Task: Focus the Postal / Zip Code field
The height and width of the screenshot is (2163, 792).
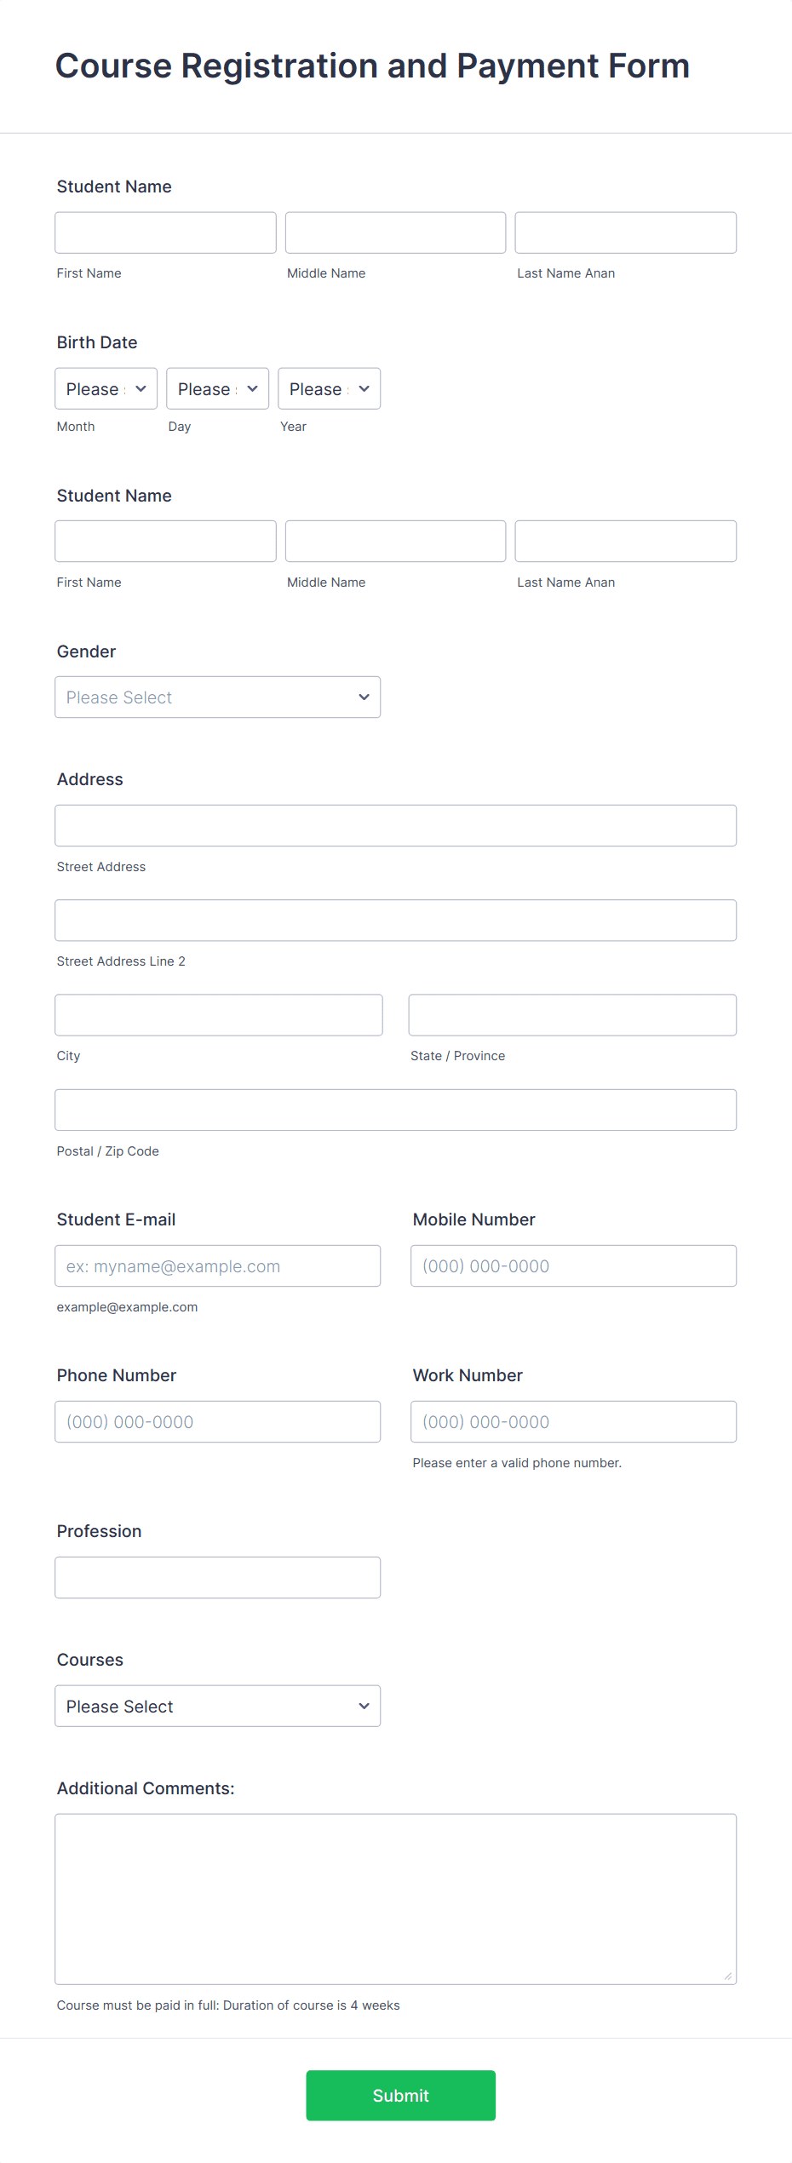Action: tap(396, 1110)
